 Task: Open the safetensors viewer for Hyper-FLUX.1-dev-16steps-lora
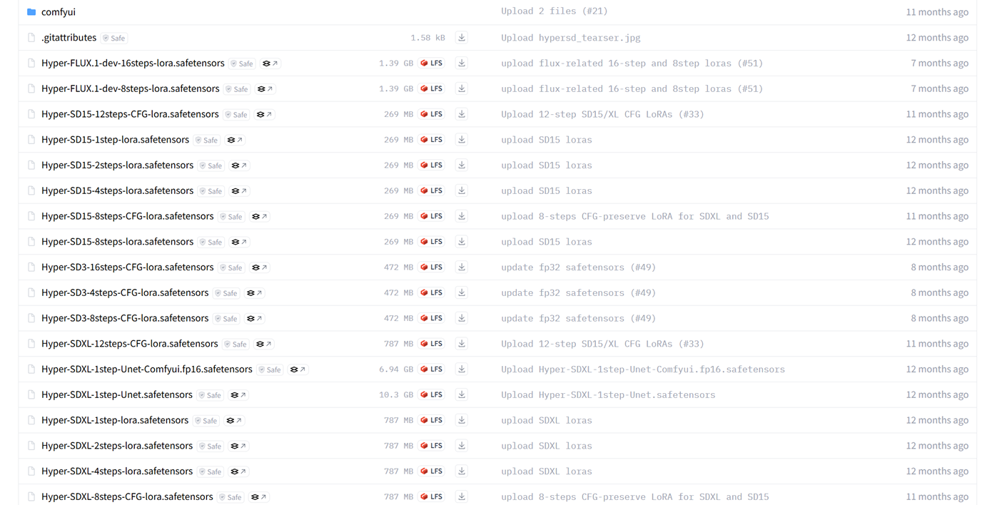pos(269,63)
